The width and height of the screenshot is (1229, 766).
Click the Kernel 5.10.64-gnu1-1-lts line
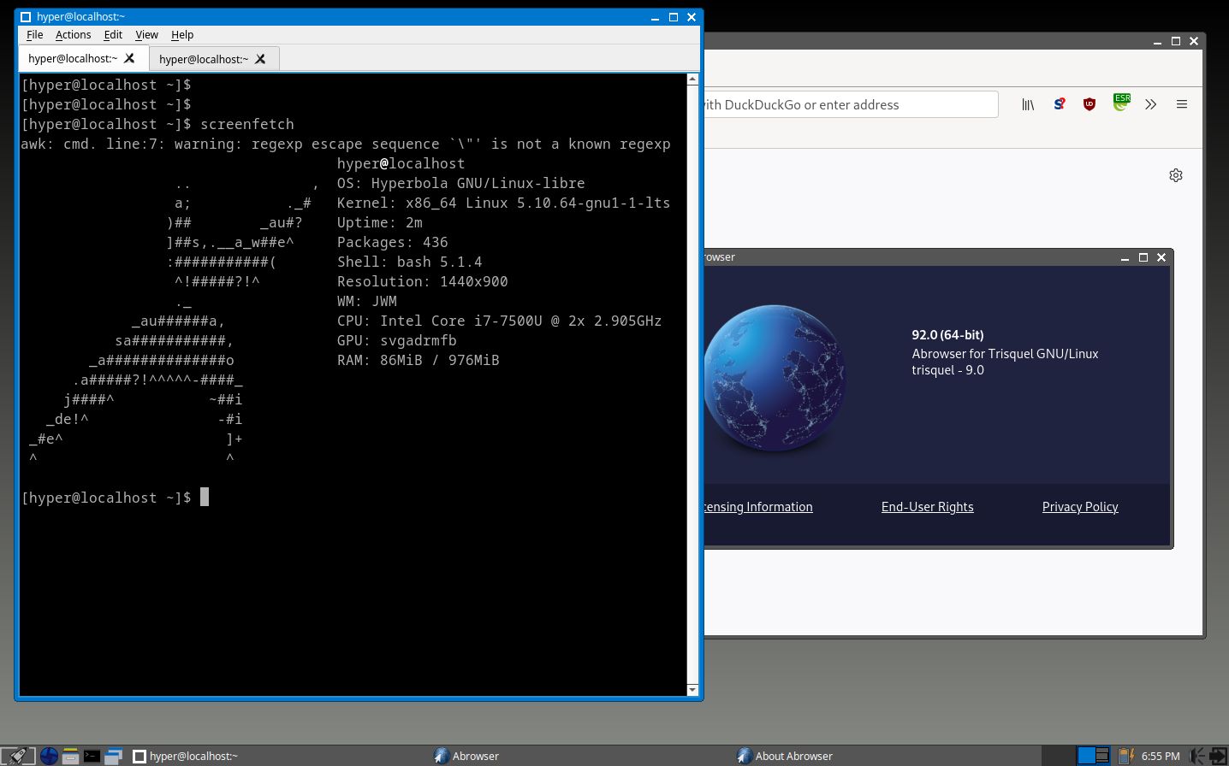(503, 203)
